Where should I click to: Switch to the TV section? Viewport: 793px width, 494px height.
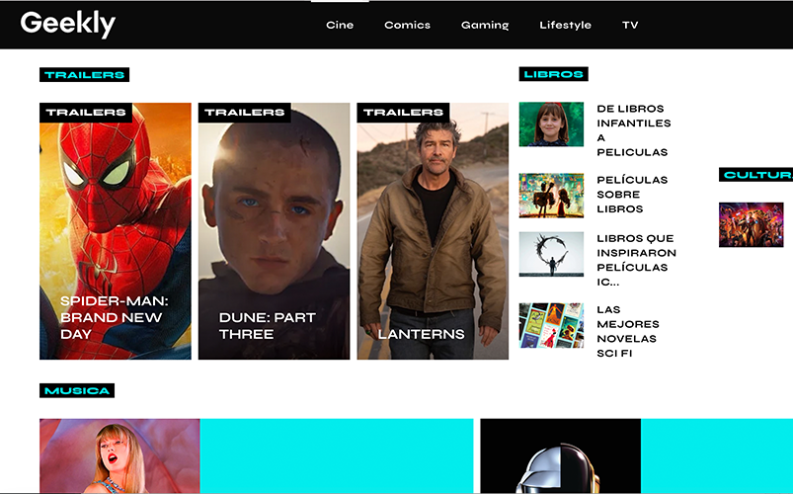click(x=630, y=25)
